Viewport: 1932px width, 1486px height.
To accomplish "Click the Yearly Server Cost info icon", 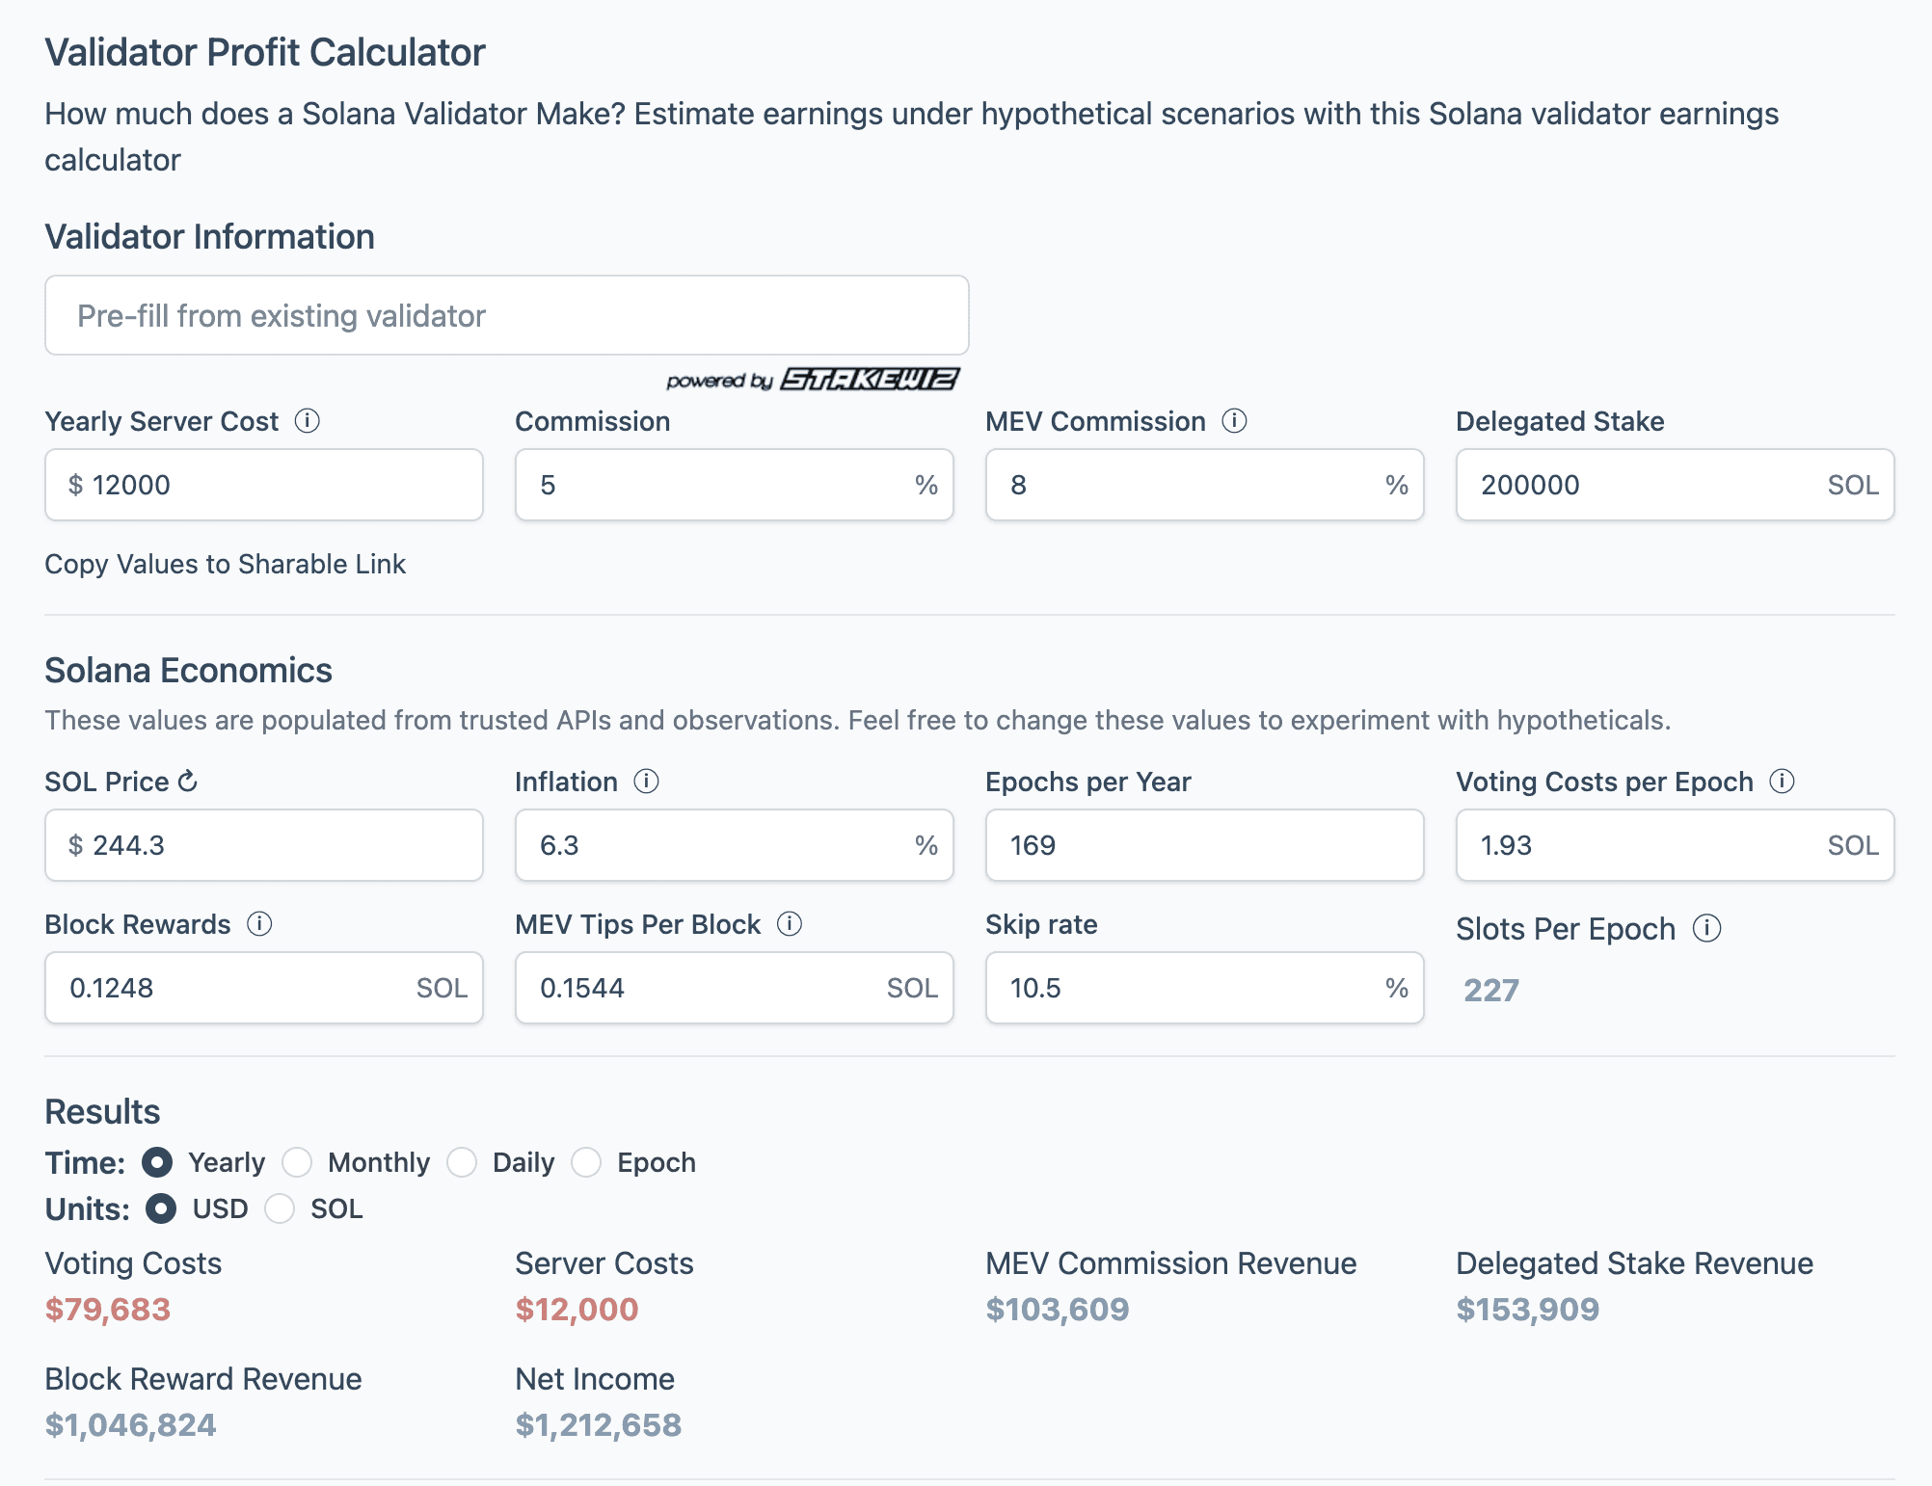I will coord(308,421).
